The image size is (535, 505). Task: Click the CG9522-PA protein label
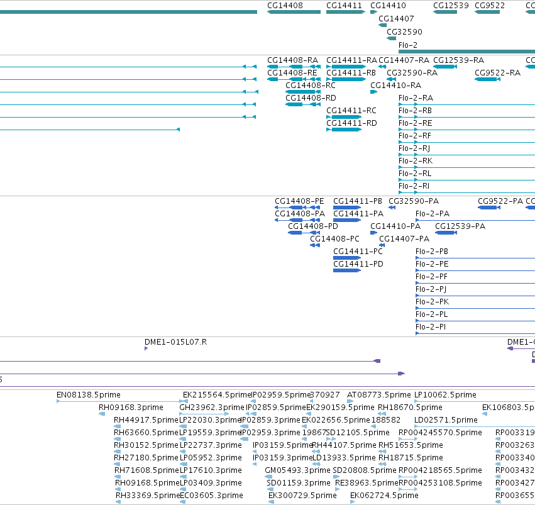tap(500, 201)
